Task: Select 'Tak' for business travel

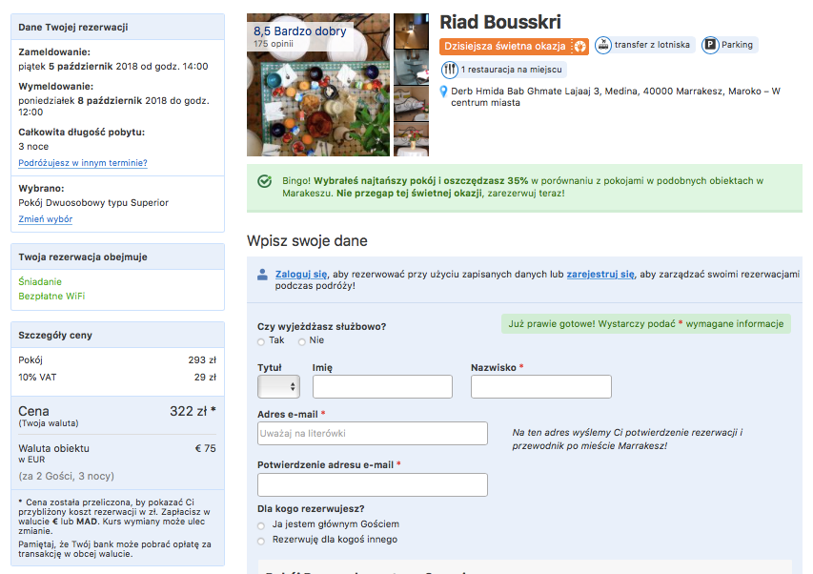Action: pos(261,341)
